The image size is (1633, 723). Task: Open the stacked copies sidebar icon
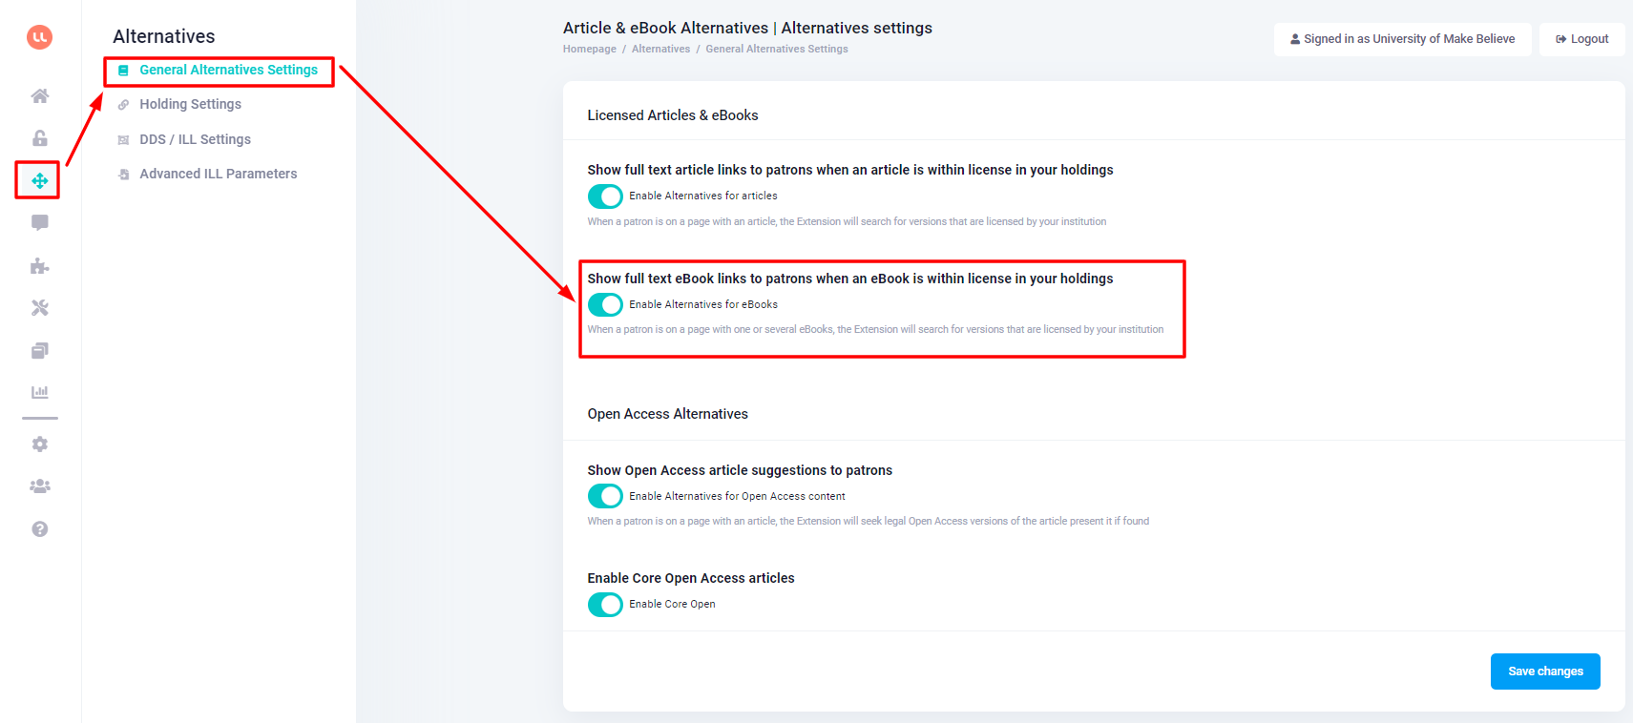(39, 350)
